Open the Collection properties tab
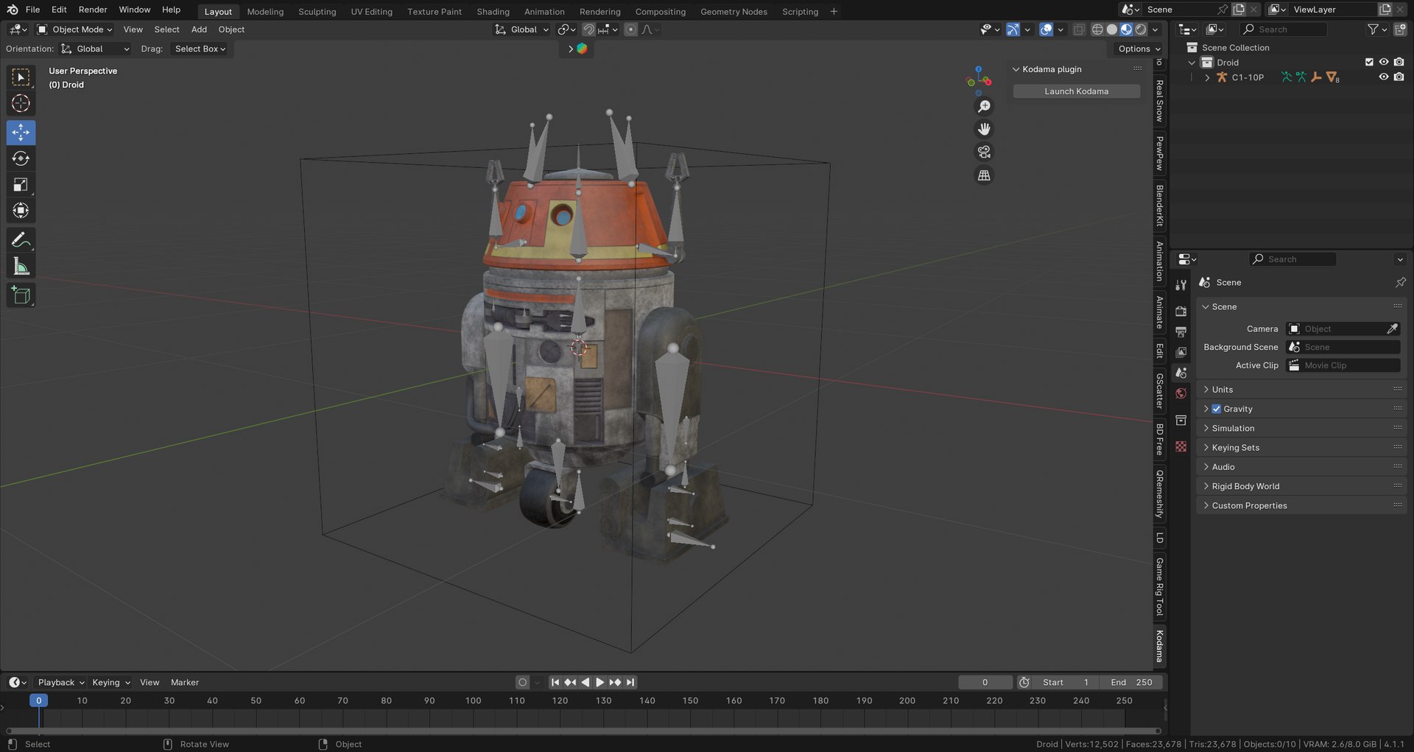 coord(1181,421)
